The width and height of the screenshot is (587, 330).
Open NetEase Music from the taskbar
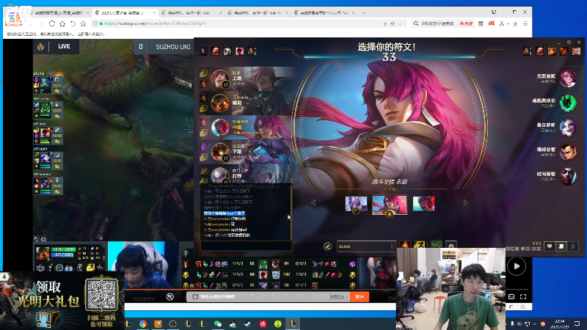point(263,323)
